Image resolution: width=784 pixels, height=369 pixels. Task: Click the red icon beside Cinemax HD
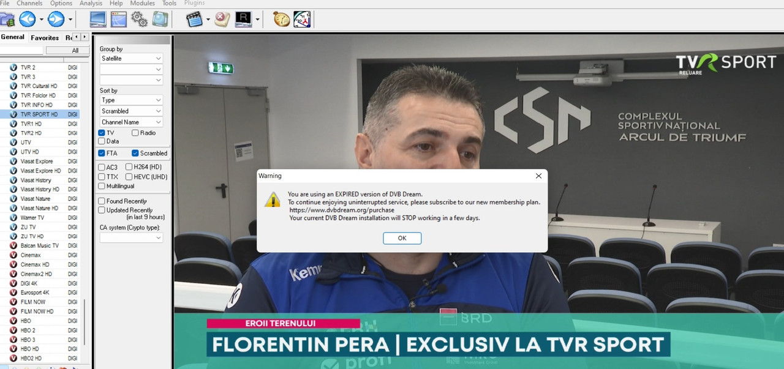coord(13,264)
